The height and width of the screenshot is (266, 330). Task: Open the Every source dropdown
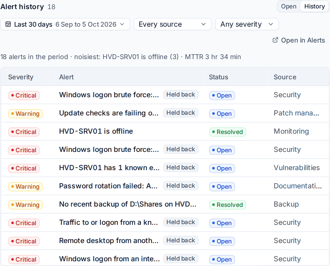[x=172, y=24]
